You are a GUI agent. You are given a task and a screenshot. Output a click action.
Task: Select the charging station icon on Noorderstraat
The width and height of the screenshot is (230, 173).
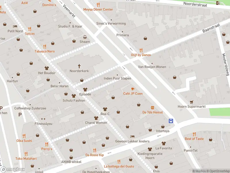pos(218,3)
